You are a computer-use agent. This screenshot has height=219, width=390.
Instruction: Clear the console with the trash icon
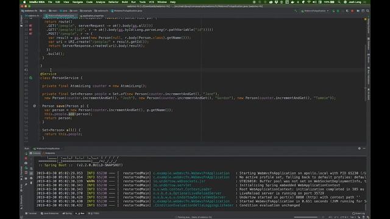(31, 182)
